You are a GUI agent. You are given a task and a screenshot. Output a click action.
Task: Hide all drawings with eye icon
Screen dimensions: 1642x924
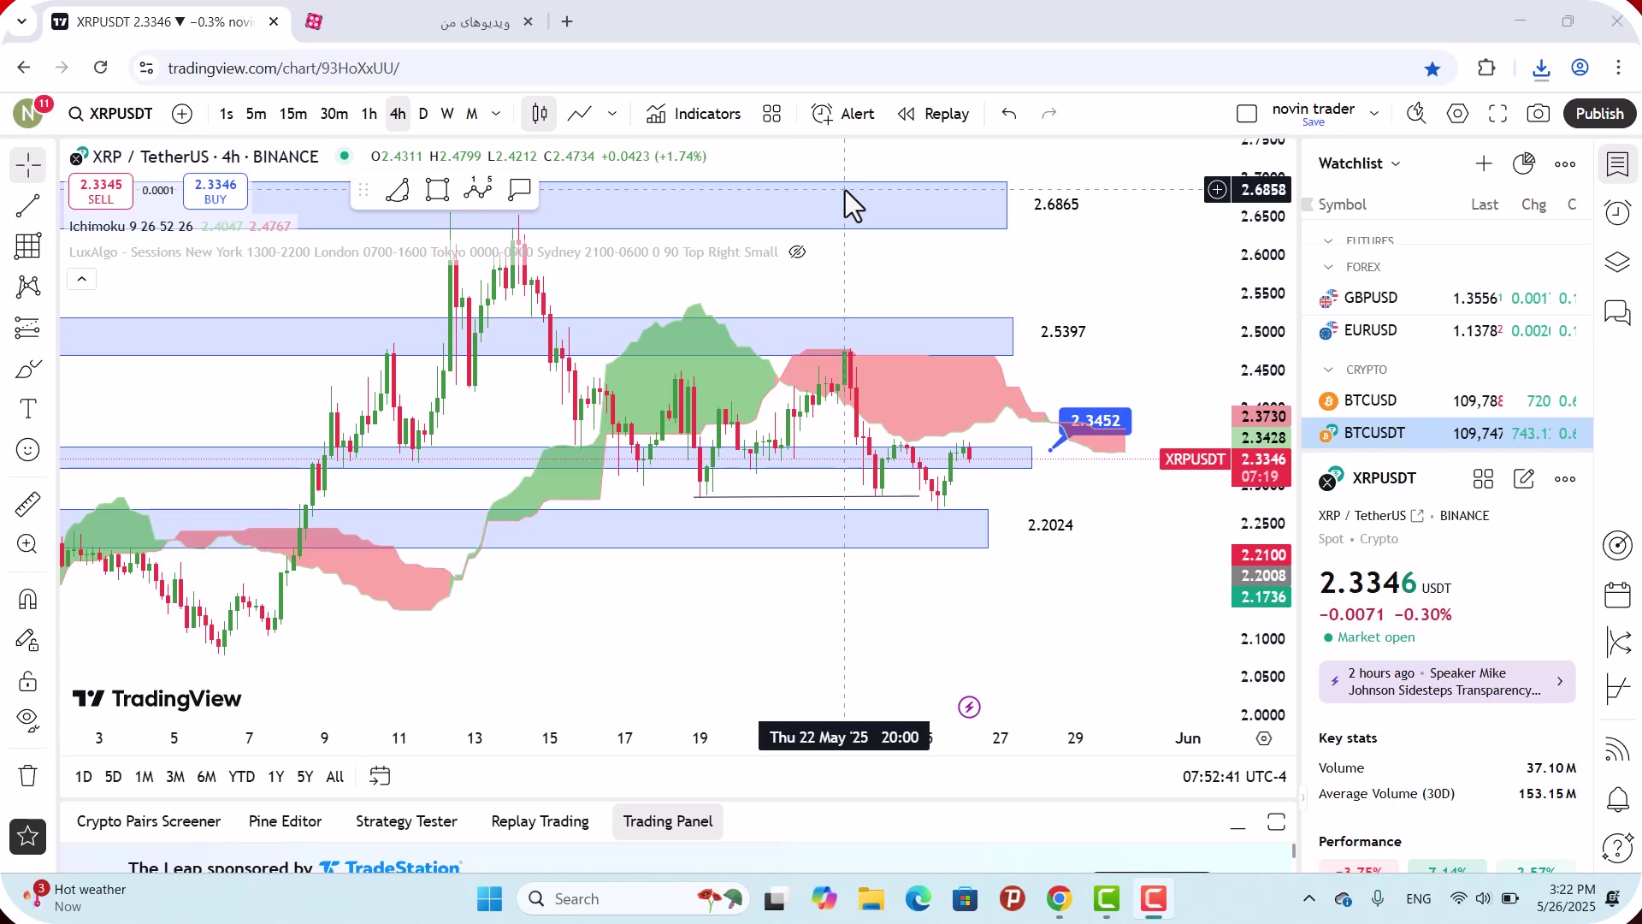(x=27, y=721)
